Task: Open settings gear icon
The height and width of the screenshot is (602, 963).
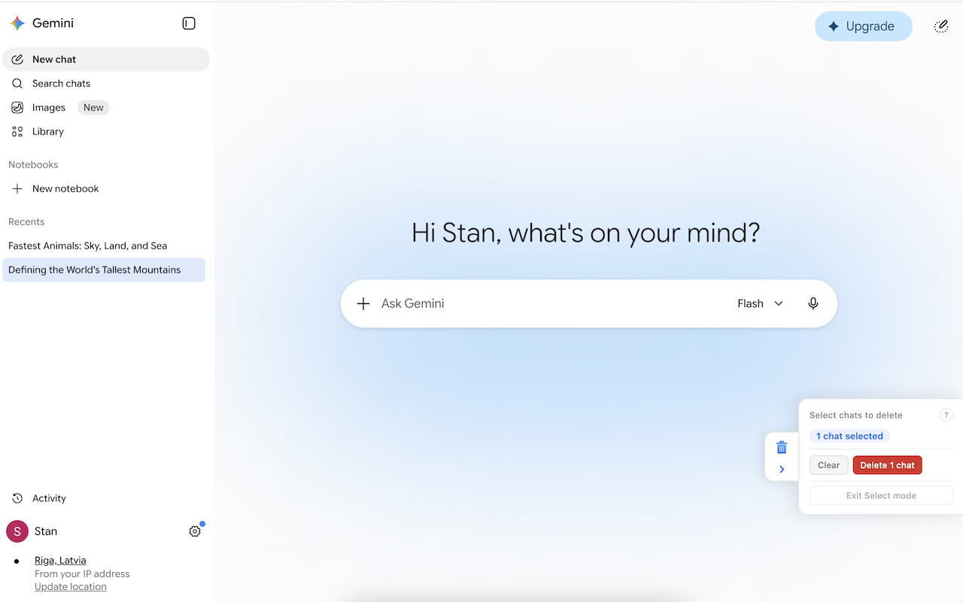Action: 195,531
